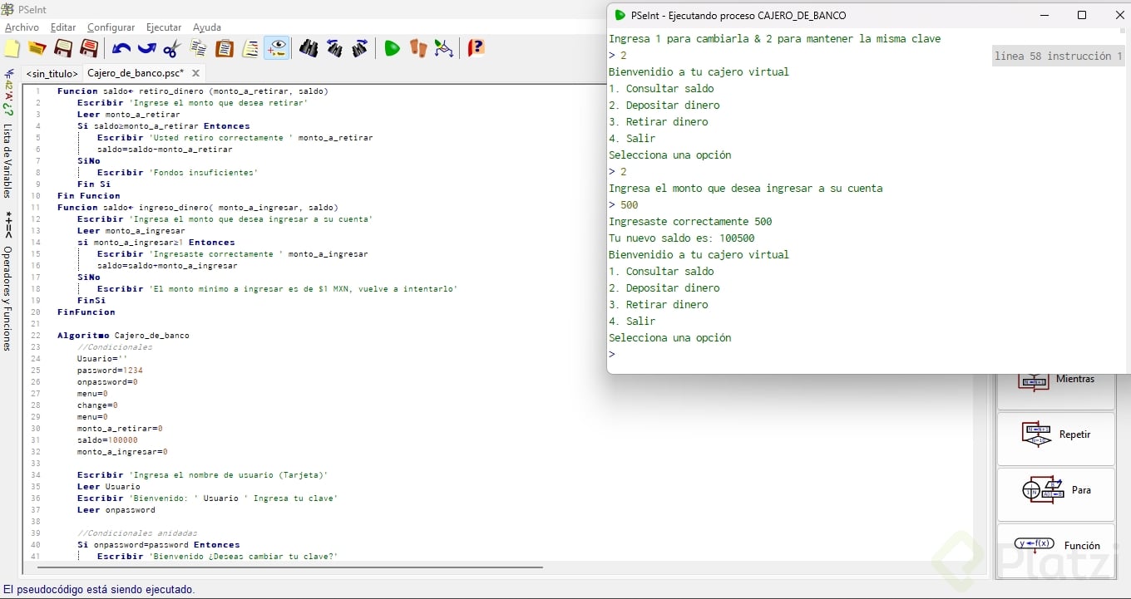Screen dimensions: 1131x599
Task: Select the Cajero_de_banco.psc tab
Action: point(136,73)
